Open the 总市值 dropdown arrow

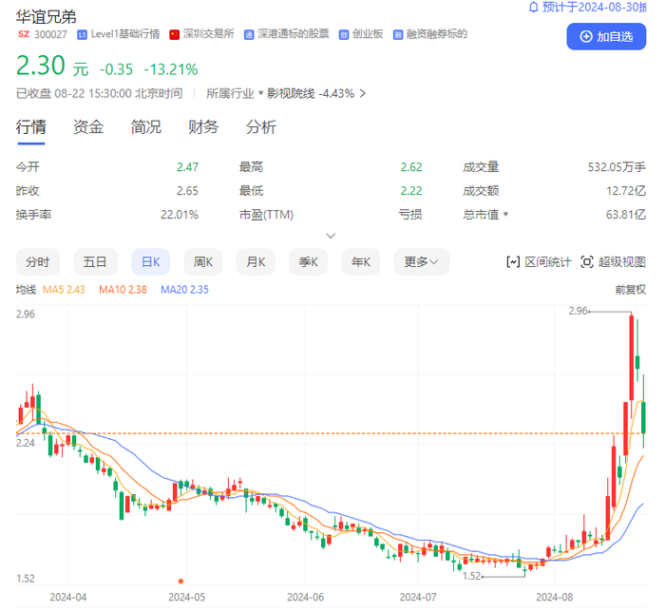[x=505, y=214]
